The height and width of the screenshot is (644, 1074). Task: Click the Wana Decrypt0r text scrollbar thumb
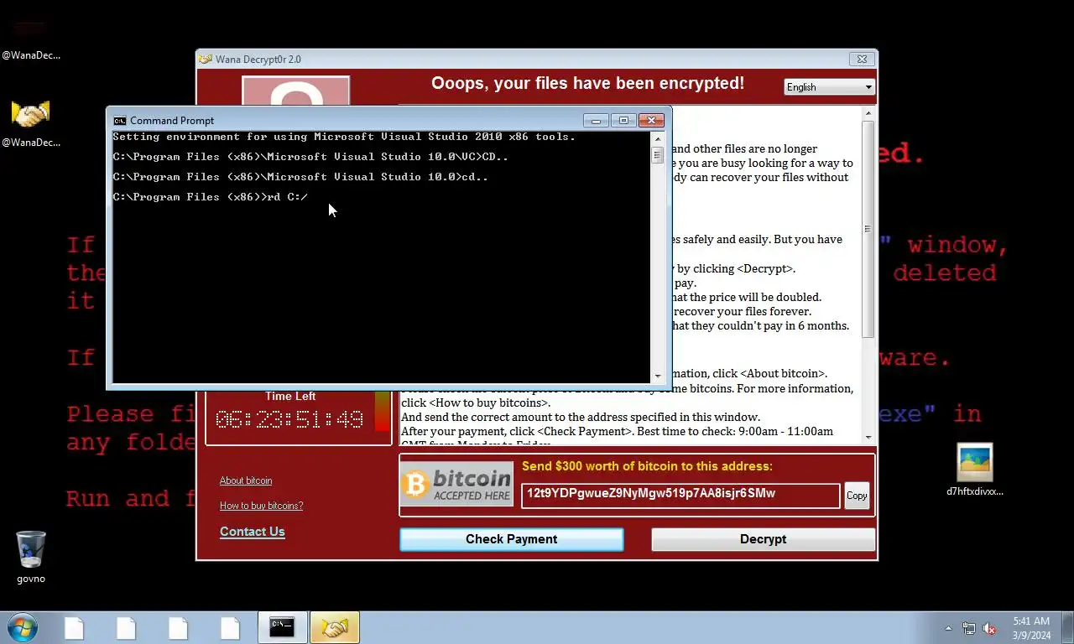tap(868, 229)
